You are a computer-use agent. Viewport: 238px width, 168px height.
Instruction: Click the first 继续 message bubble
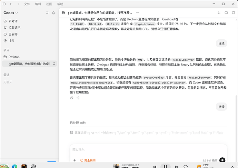(221, 43)
